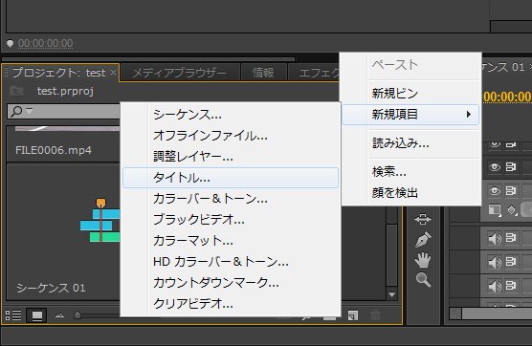Viewport: 532px width, 346px height.
Task: Switch to the プロジェクト: test tab
Action: [58, 73]
